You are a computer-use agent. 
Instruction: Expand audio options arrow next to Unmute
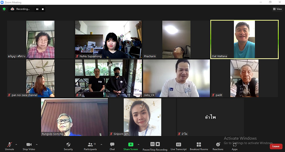[x=16, y=145]
